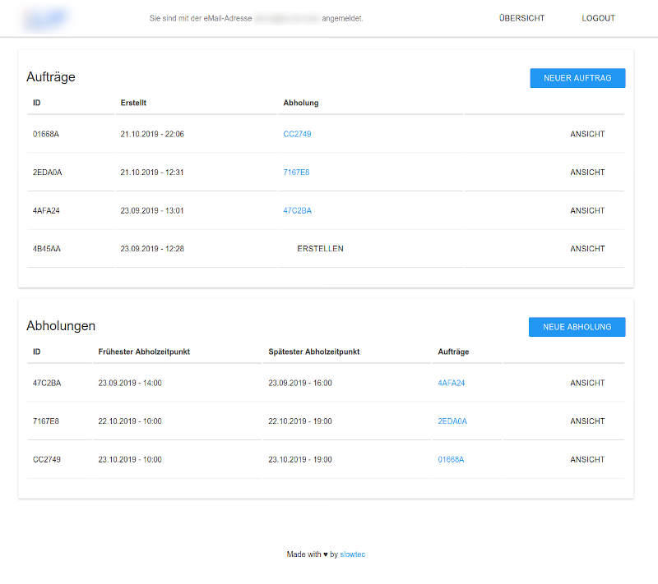Open order link 01668A in Abholungen table
658x584 pixels.
[451, 459]
